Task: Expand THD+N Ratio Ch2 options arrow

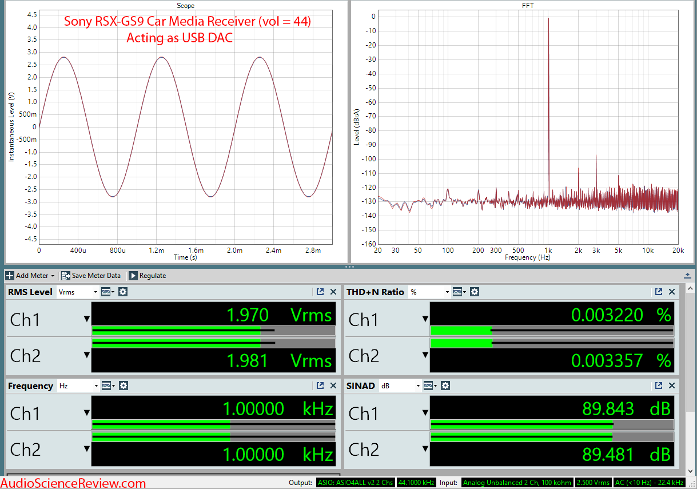Action: (425, 355)
